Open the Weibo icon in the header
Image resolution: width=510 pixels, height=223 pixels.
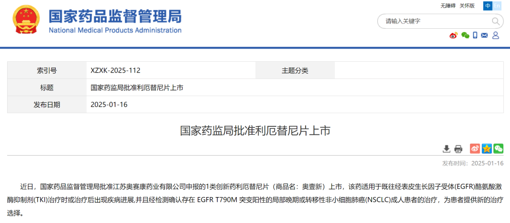pos(453,35)
